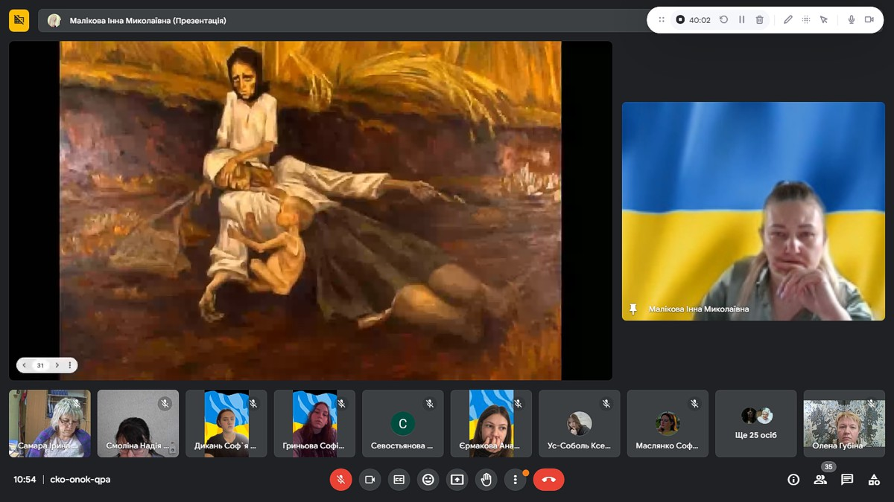The image size is (894, 502).
Task: Open slide options three-dot menu
Action: pyautogui.click(x=70, y=365)
